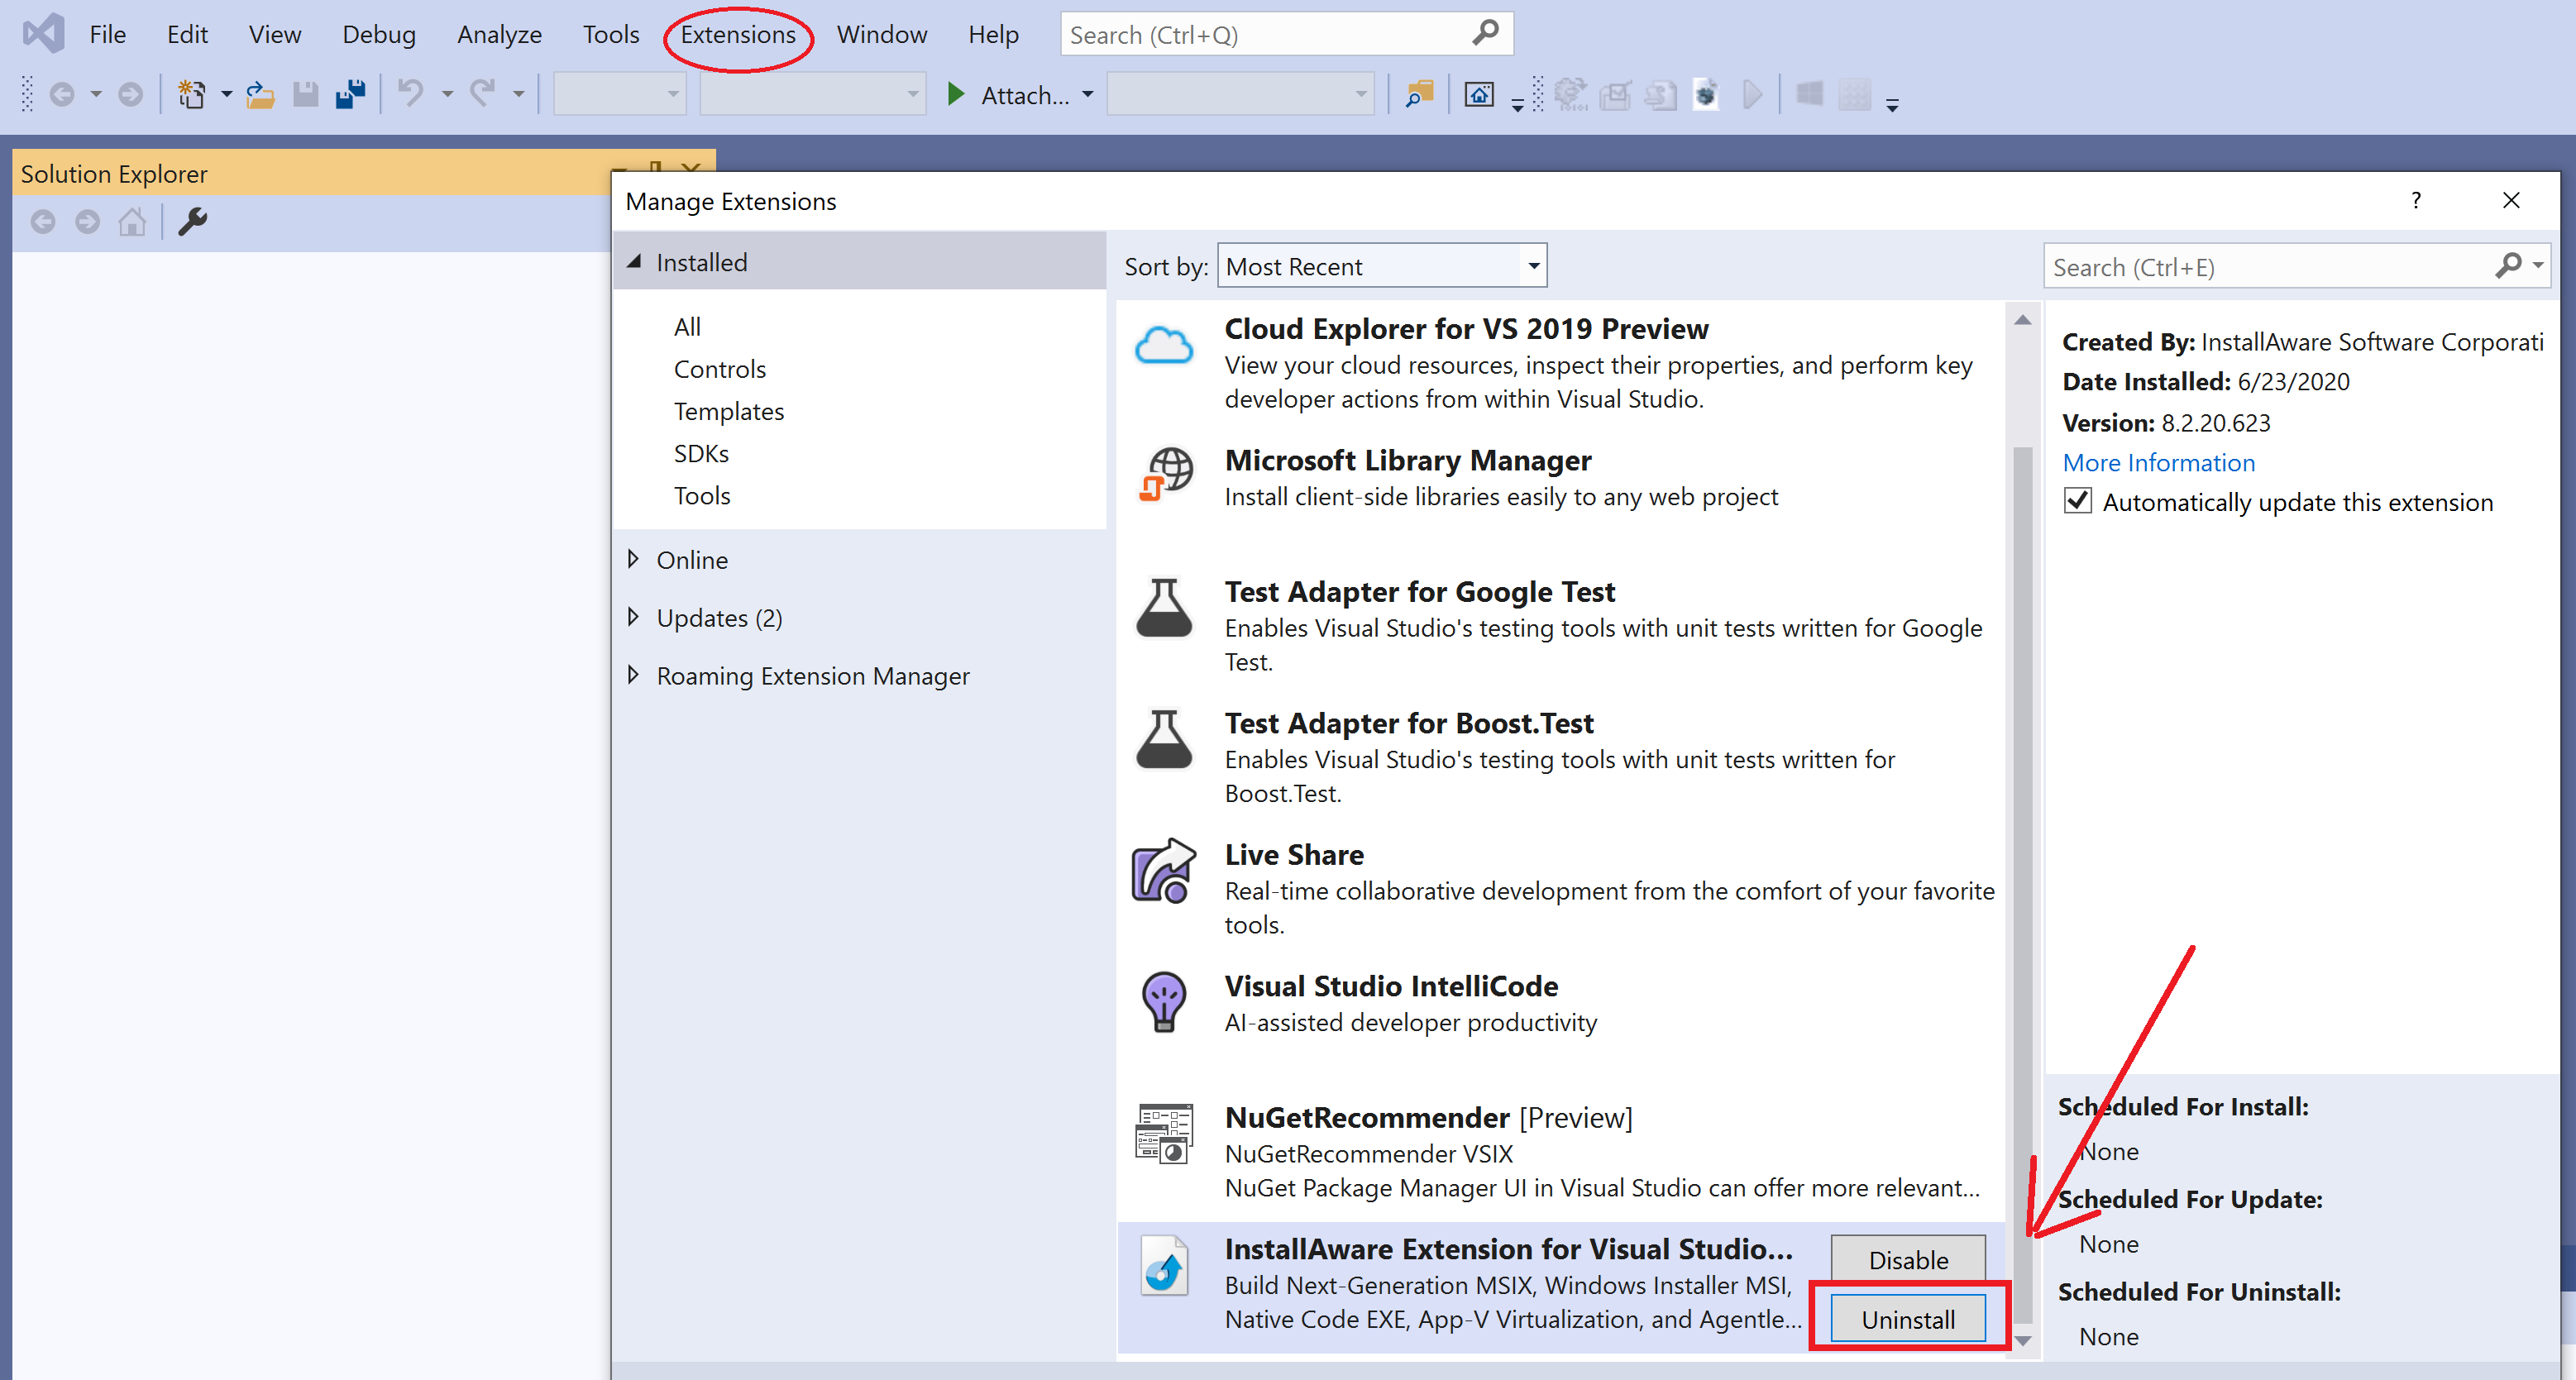Open the Sort by Most Recent dropdown
The image size is (2576, 1380).
(1382, 266)
